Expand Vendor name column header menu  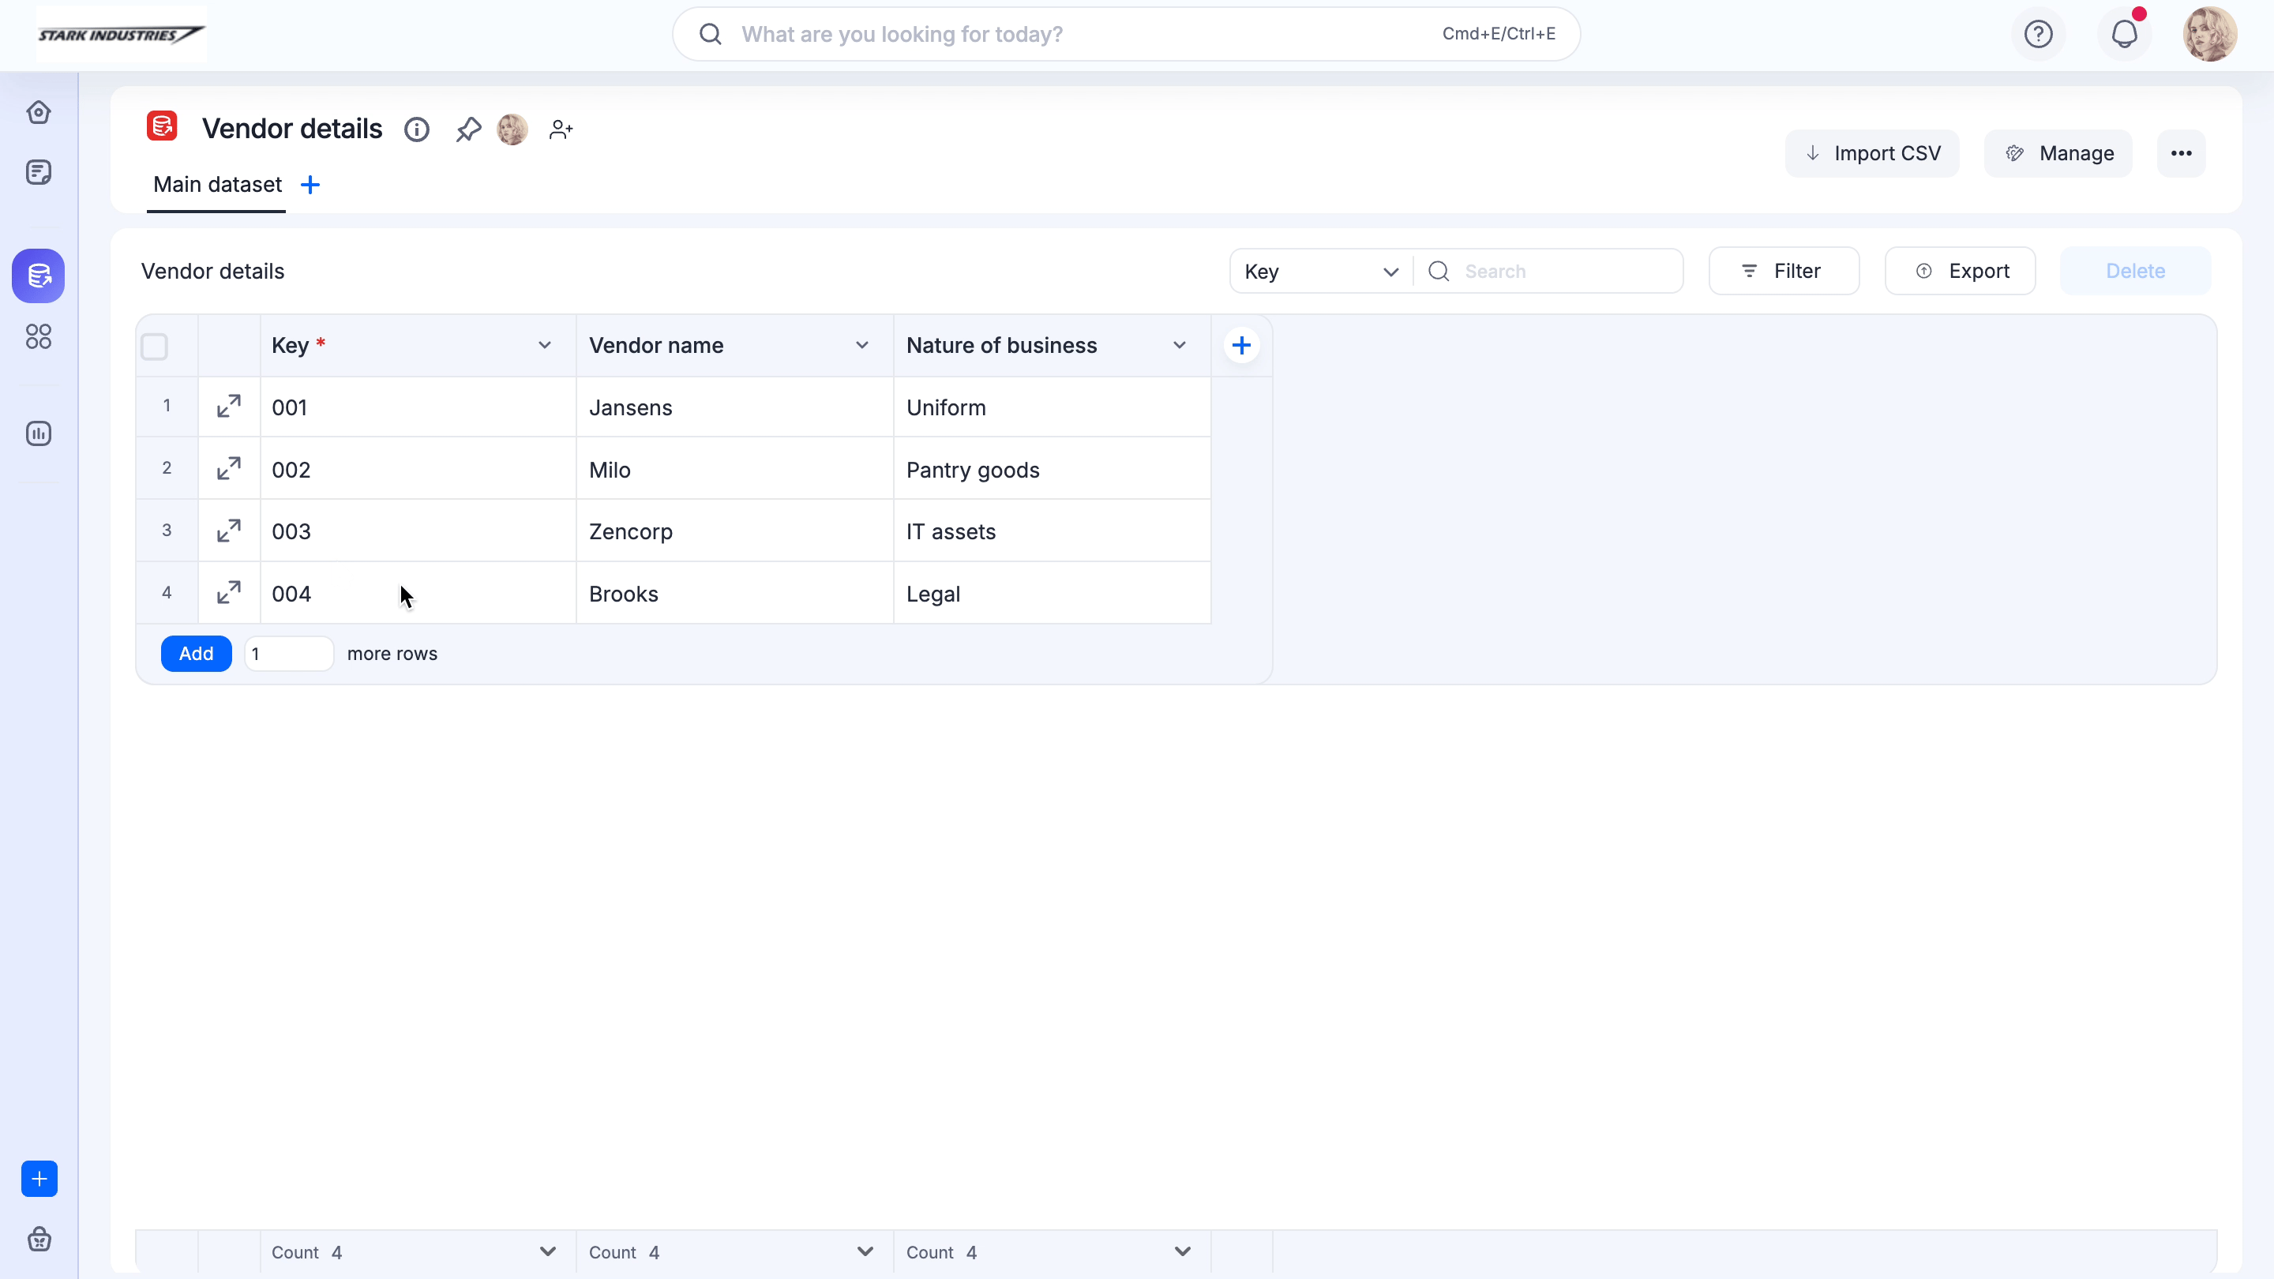tap(861, 345)
